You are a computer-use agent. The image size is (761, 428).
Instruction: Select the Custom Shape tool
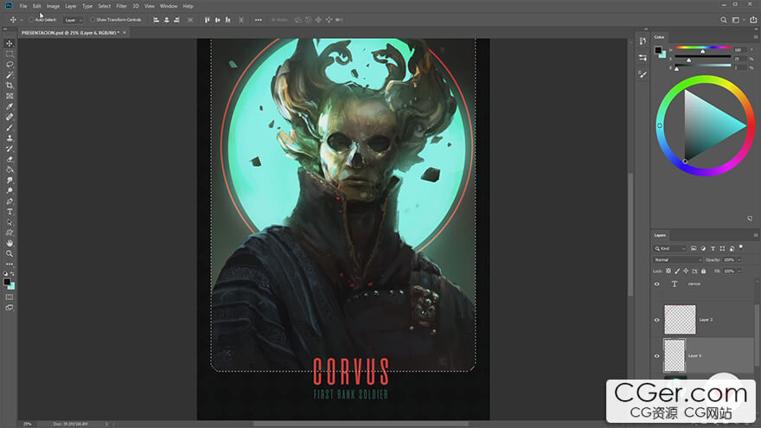pos(10,233)
